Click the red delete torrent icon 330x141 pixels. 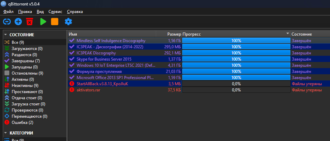(30, 22)
